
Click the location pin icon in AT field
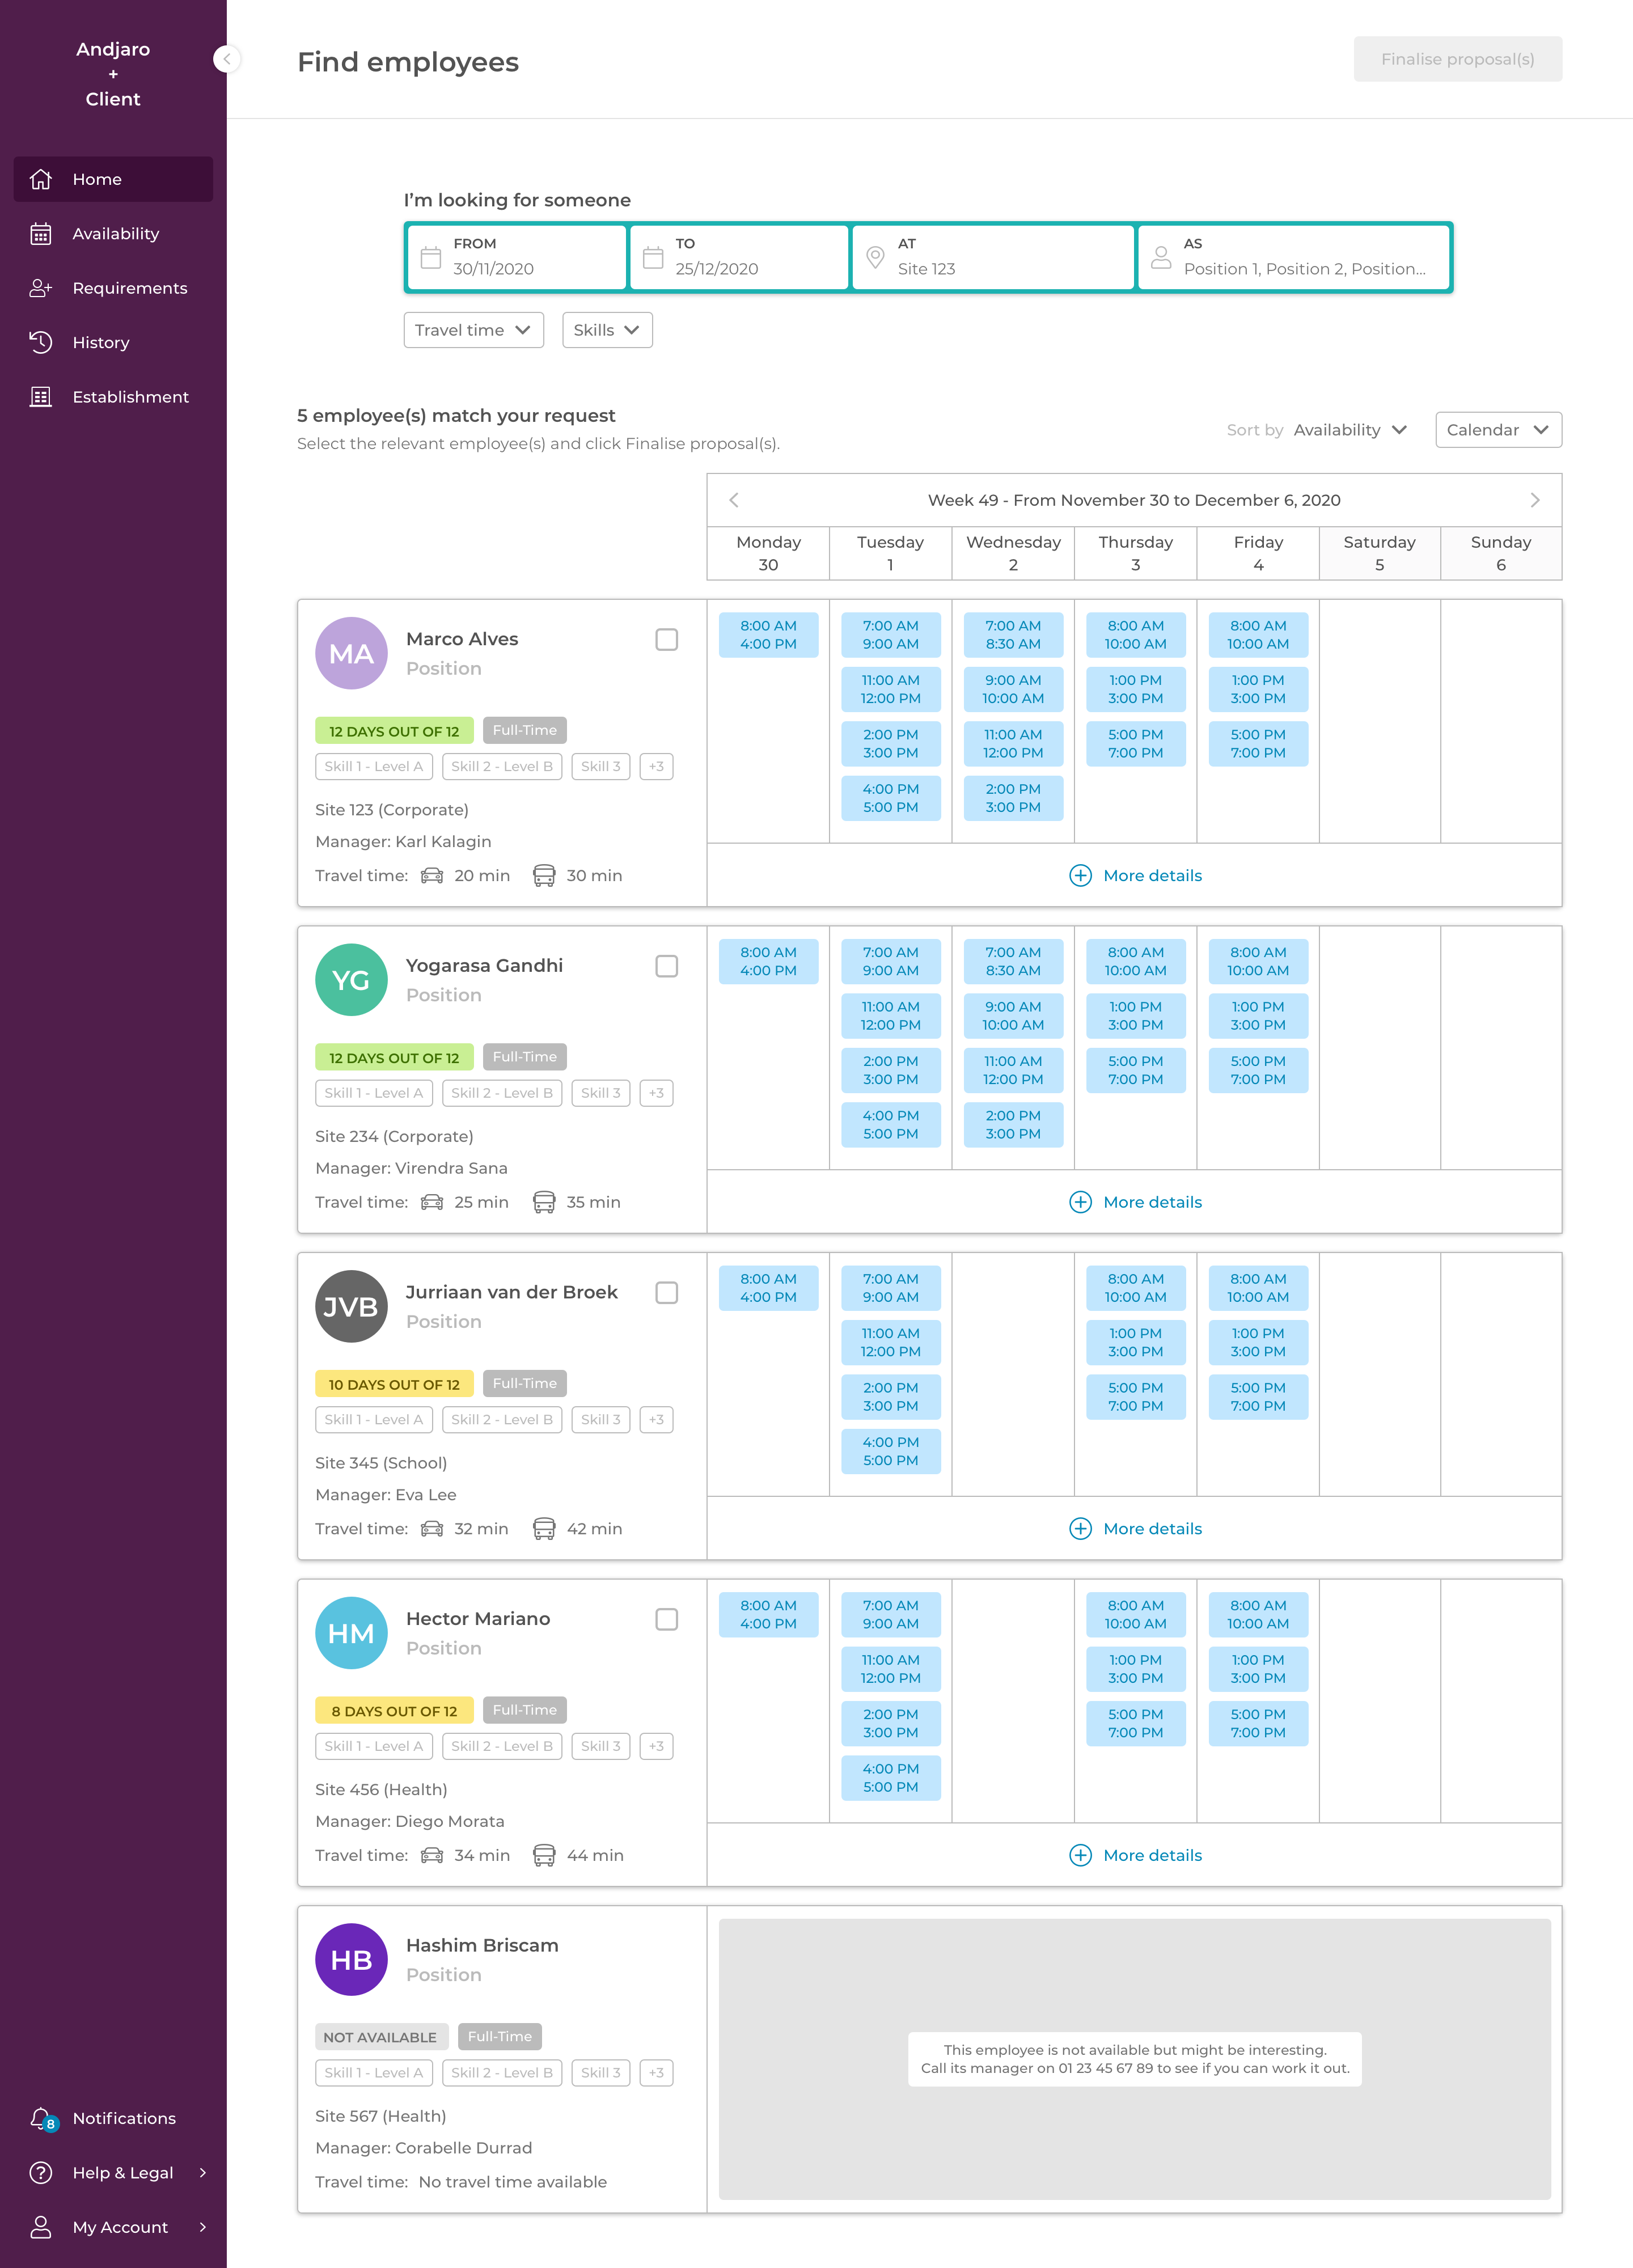875,258
